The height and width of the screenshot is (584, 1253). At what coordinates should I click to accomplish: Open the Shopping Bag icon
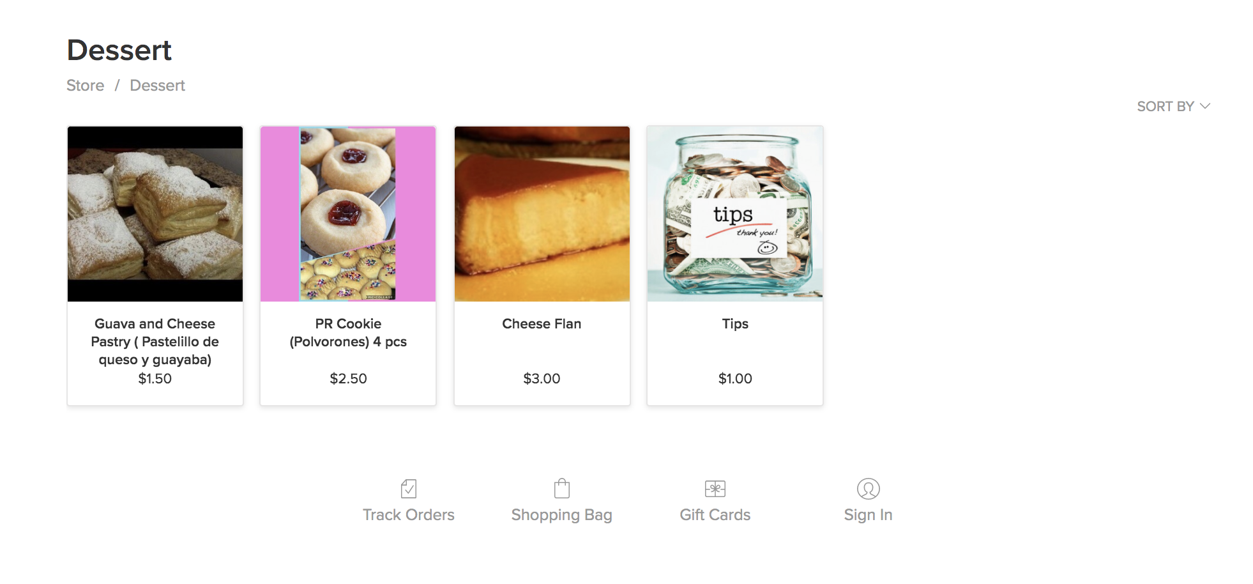tap(562, 488)
